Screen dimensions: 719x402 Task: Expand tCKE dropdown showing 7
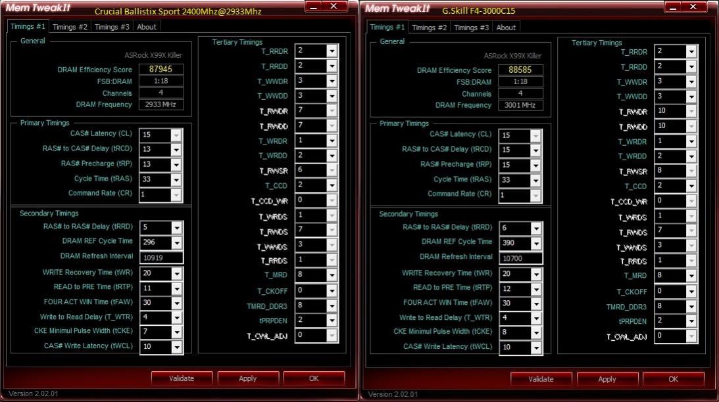pos(176,332)
